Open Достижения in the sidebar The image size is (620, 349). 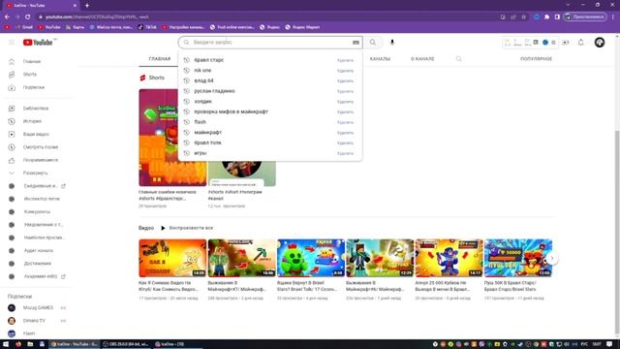[x=38, y=264]
